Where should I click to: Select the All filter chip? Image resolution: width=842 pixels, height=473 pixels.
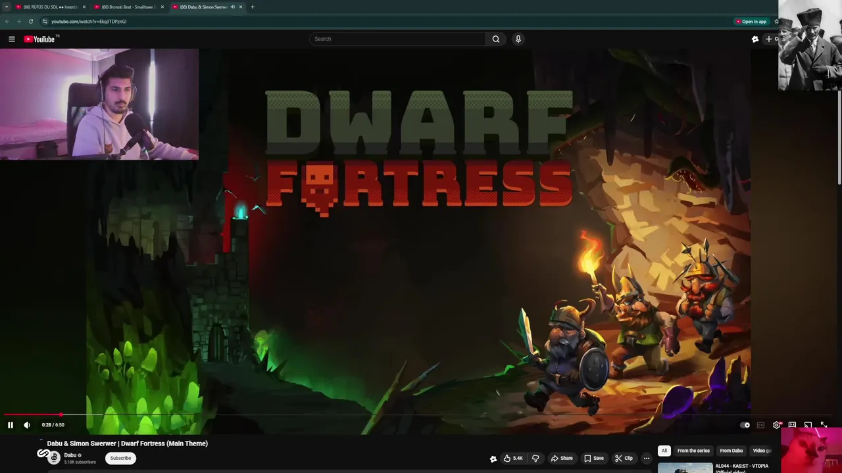click(664, 451)
